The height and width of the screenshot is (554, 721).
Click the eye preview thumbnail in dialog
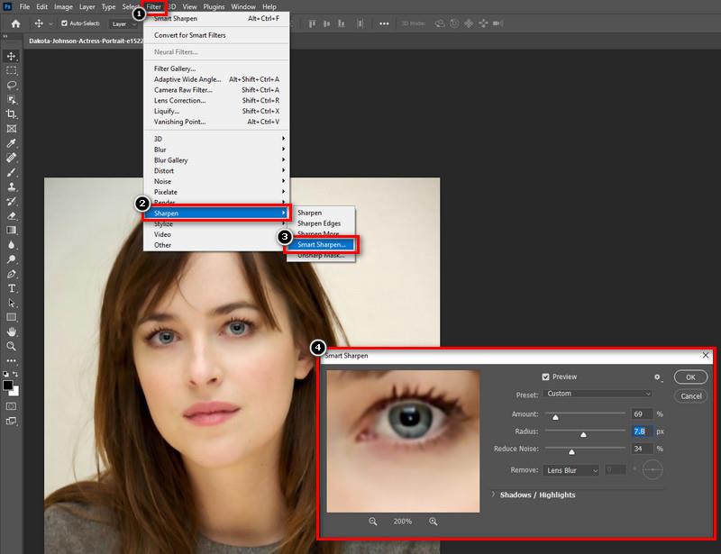tap(403, 440)
